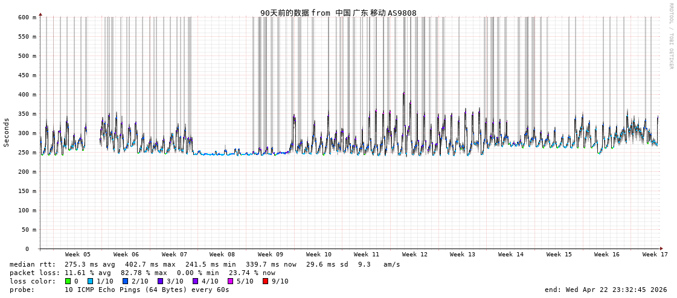Click the magenta 5/10 loss swatch
This screenshot has width=677, height=298.
(230, 281)
